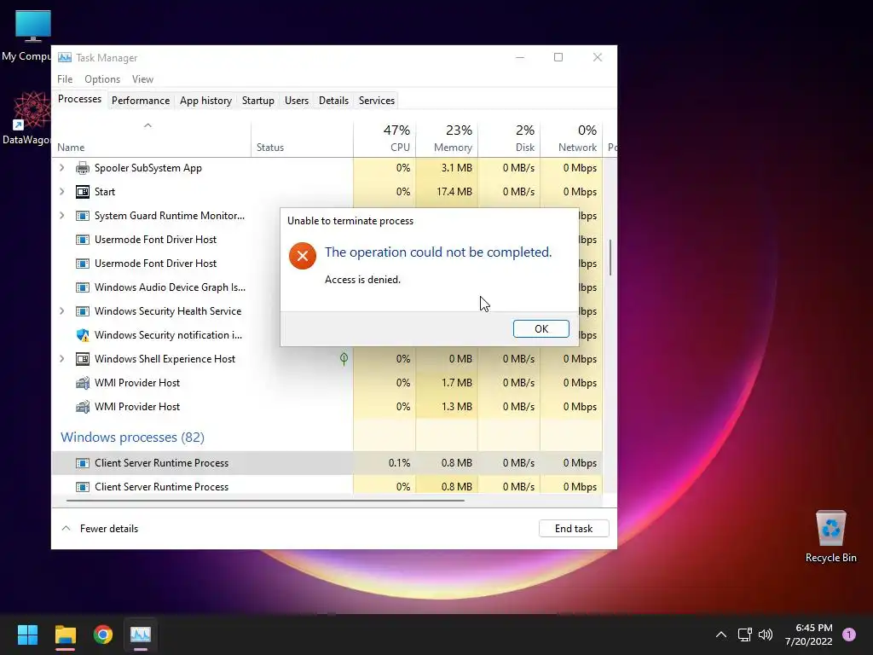Viewport: 873px width, 655px height.
Task: Open the File menu
Action: point(65,79)
